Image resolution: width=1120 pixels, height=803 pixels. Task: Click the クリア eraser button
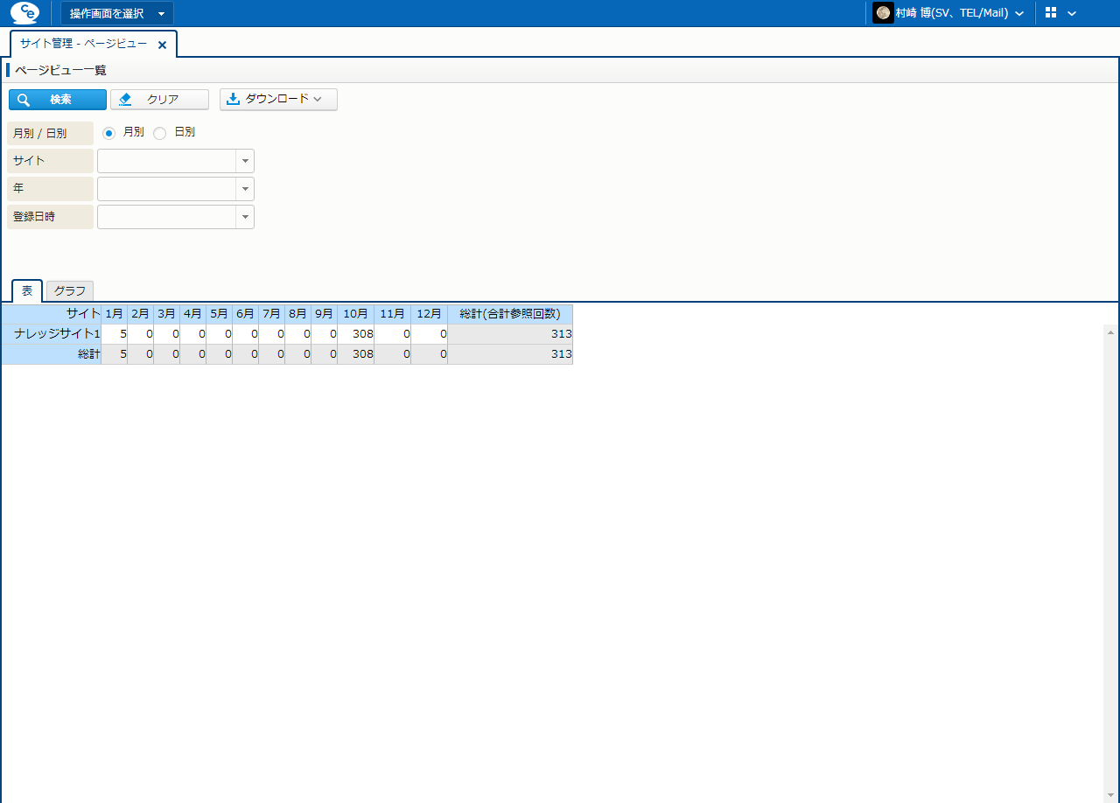point(159,100)
